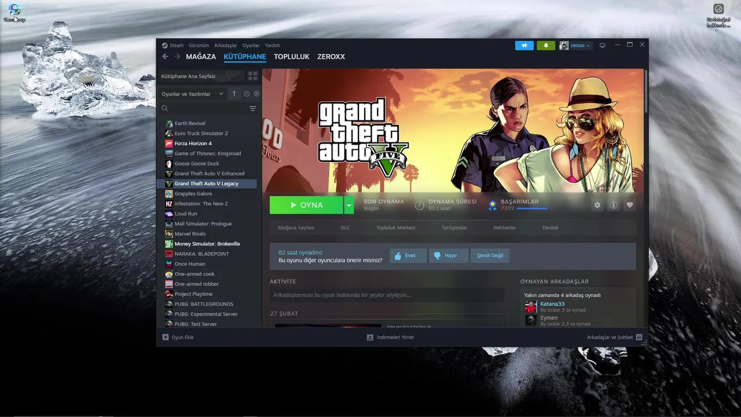Click the announcements megaphone icon

524,45
